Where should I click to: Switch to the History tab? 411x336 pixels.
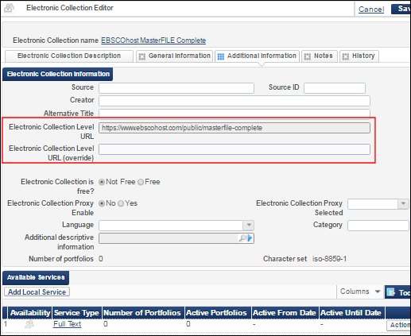pyautogui.click(x=359, y=56)
